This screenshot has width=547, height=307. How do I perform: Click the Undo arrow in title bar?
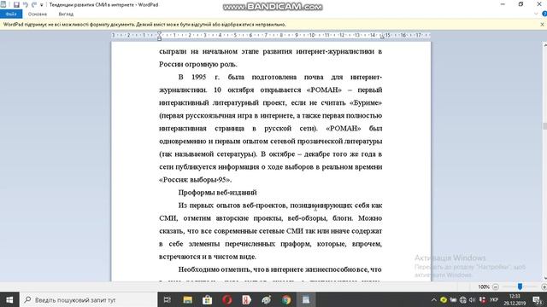(26, 5)
